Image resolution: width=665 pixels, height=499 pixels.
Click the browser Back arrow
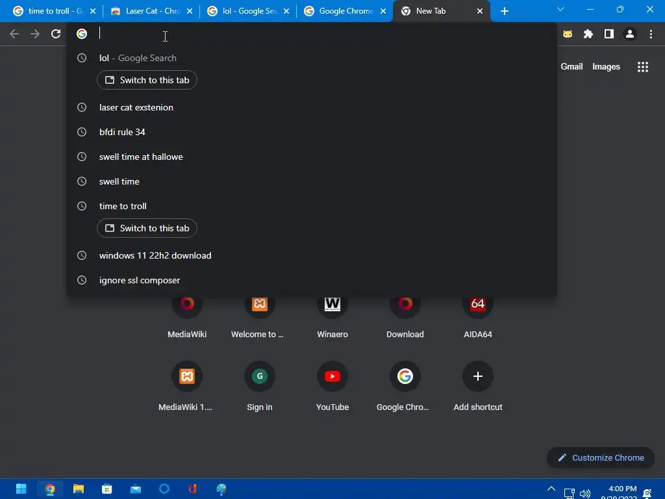tap(14, 34)
